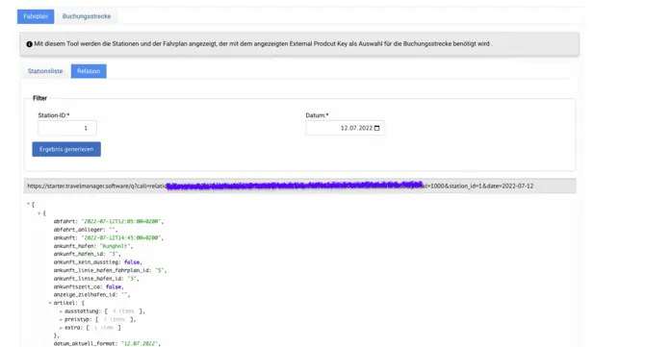Select the Relation sub-tab
This screenshot has width=645, height=347.
pyautogui.click(x=89, y=71)
